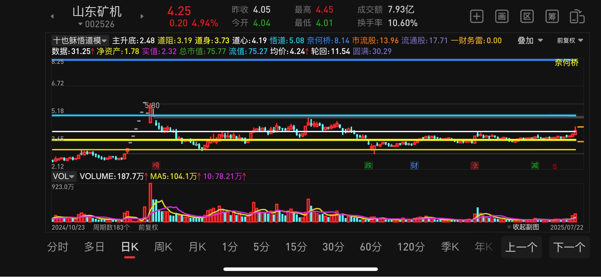Tap the 总市值:75.77 value
601x277 pixels.
click(202, 52)
